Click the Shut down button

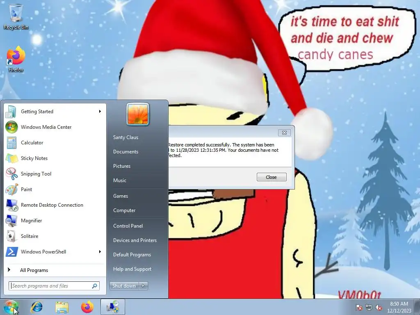(x=124, y=286)
